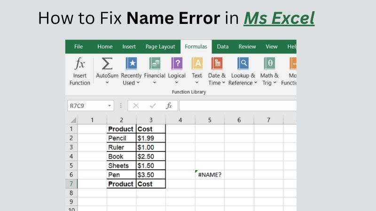Screen dimensions: 376x211
Task: Open the Text functions icon
Action: [197, 63]
